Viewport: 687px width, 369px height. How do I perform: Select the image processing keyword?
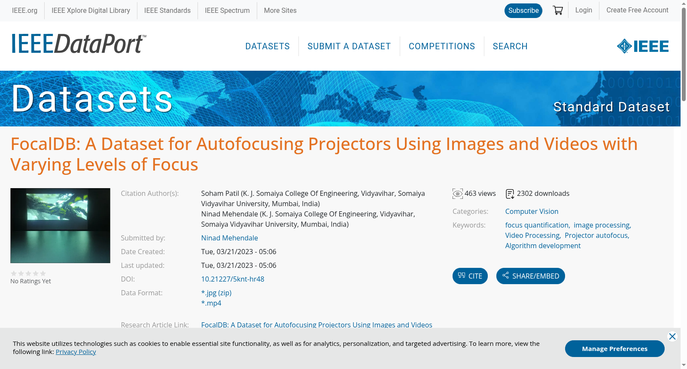tap(602, 225)
